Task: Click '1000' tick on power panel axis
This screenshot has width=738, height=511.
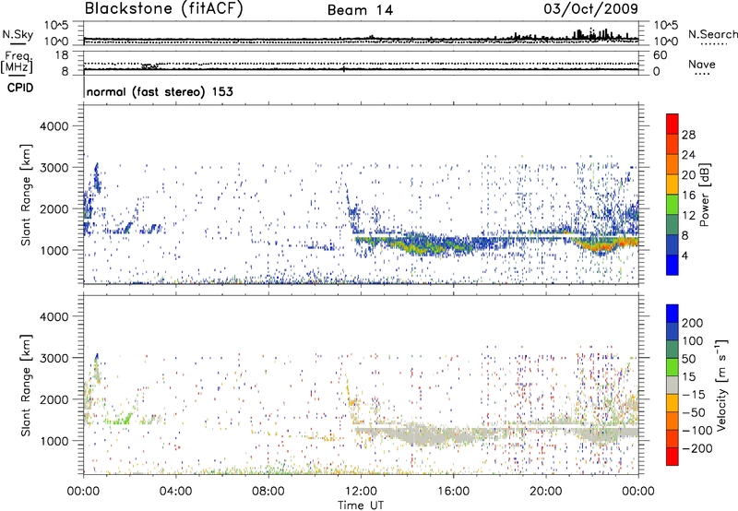Action: pyautogui.click(x=54, y=250)
